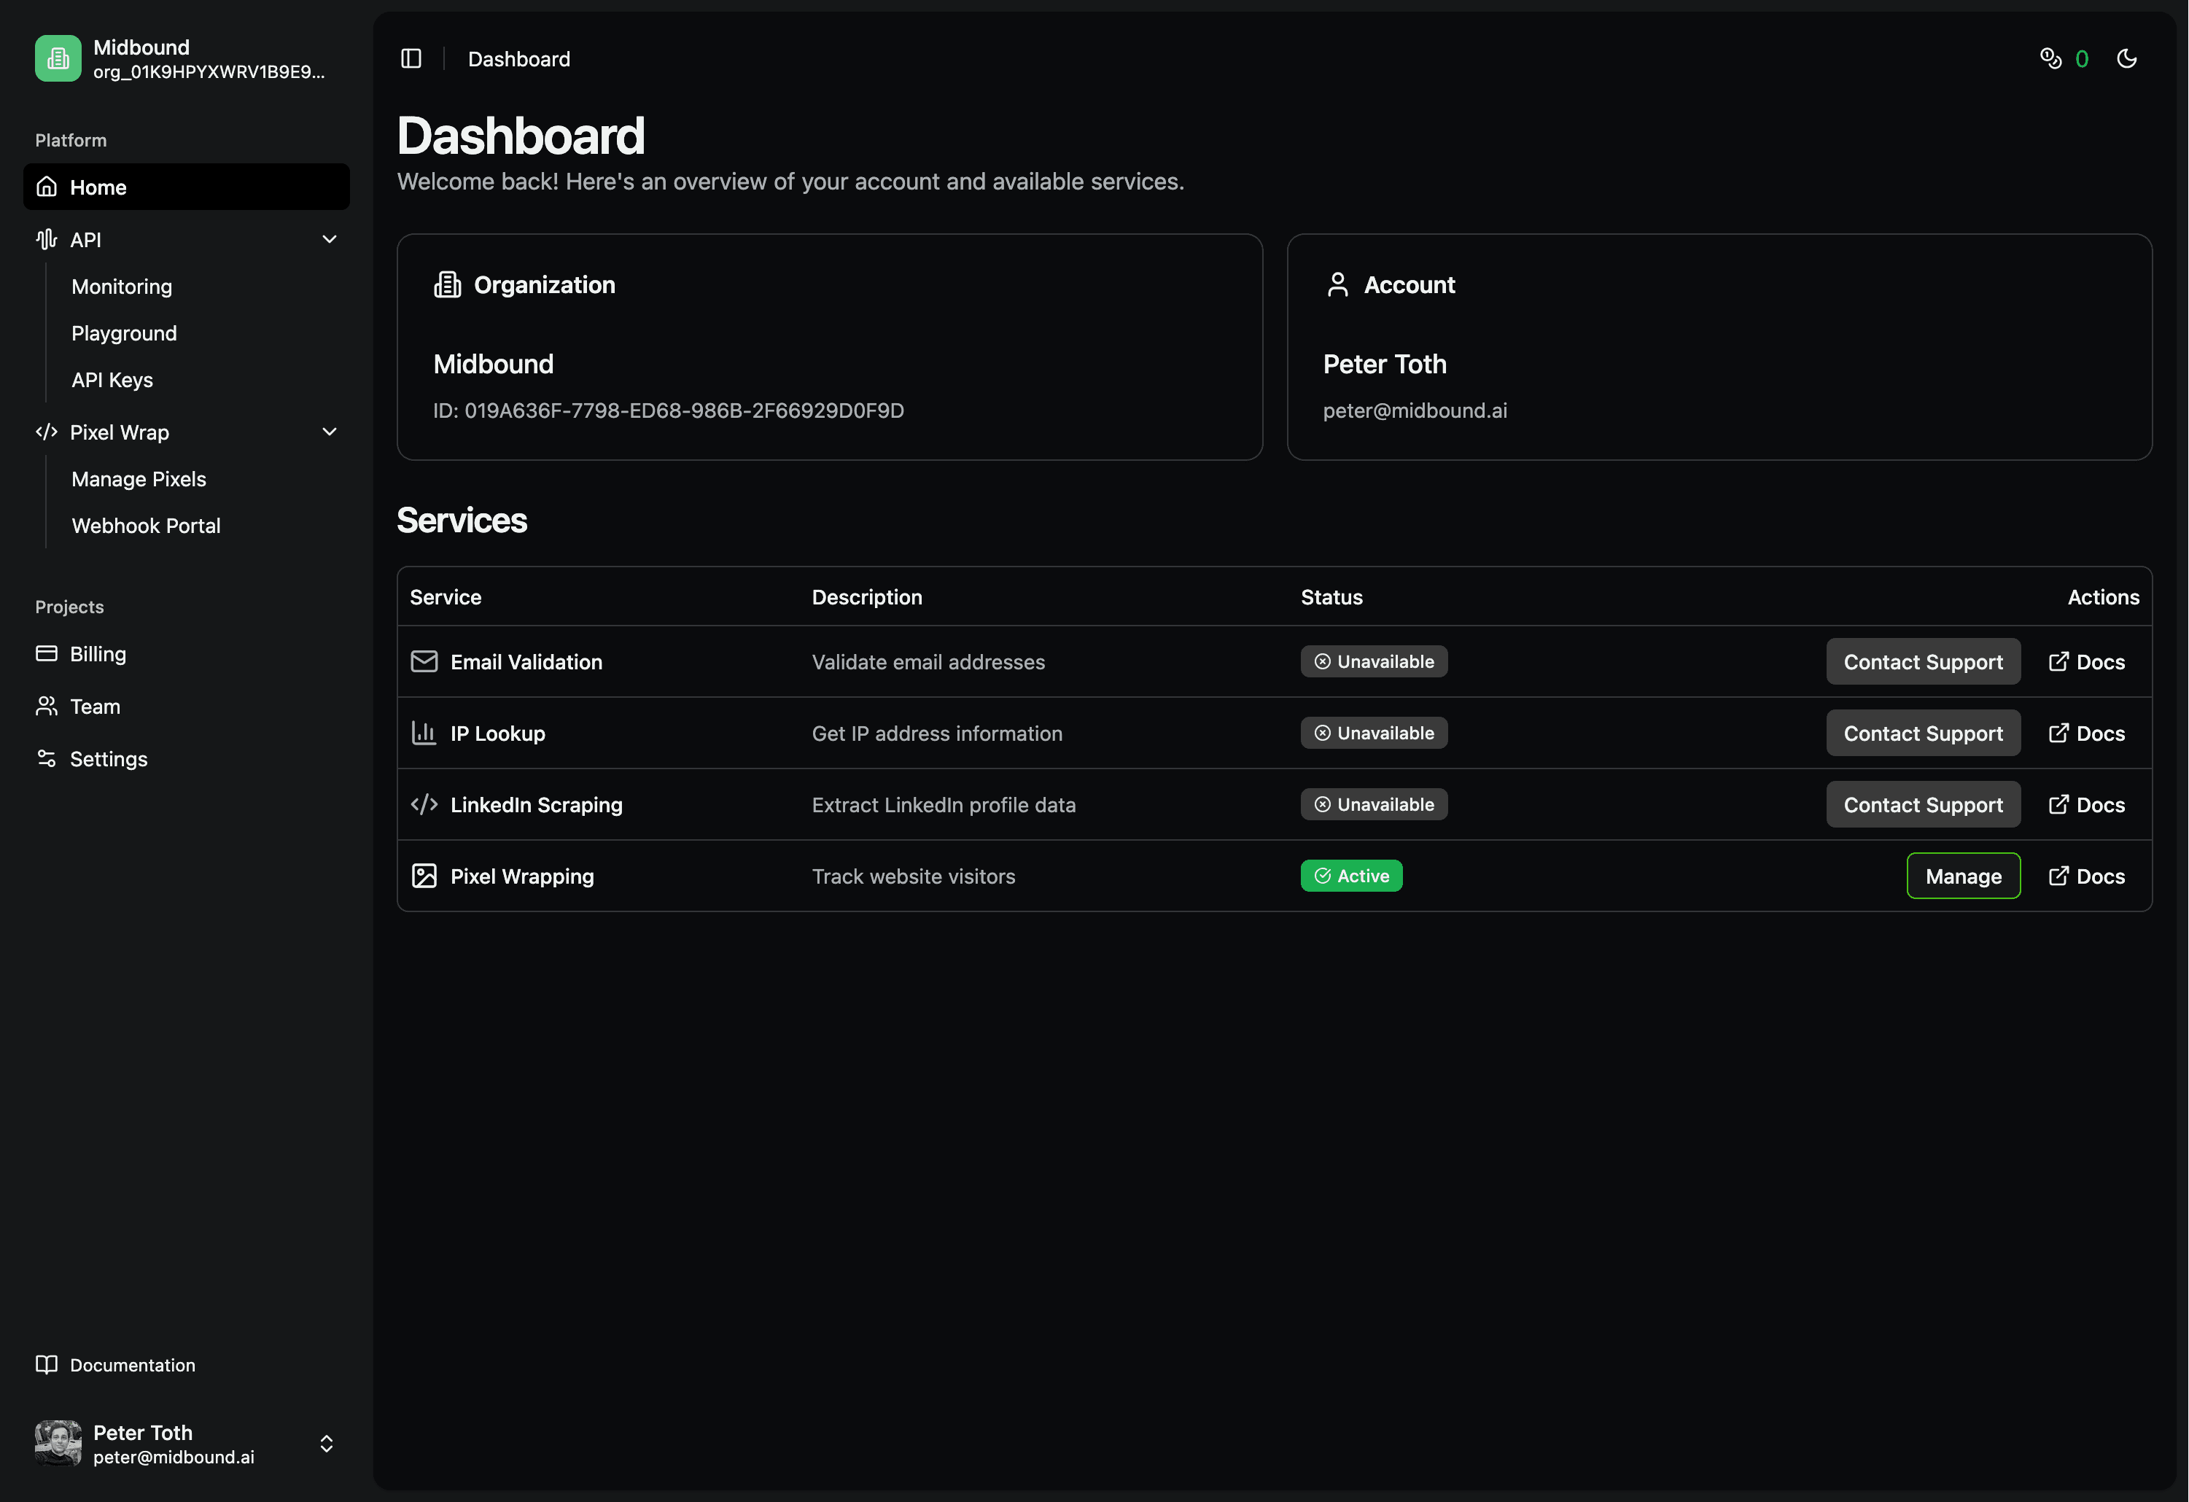
Task: Toggle the sidebar collapse icon
Action: [411, 58]
